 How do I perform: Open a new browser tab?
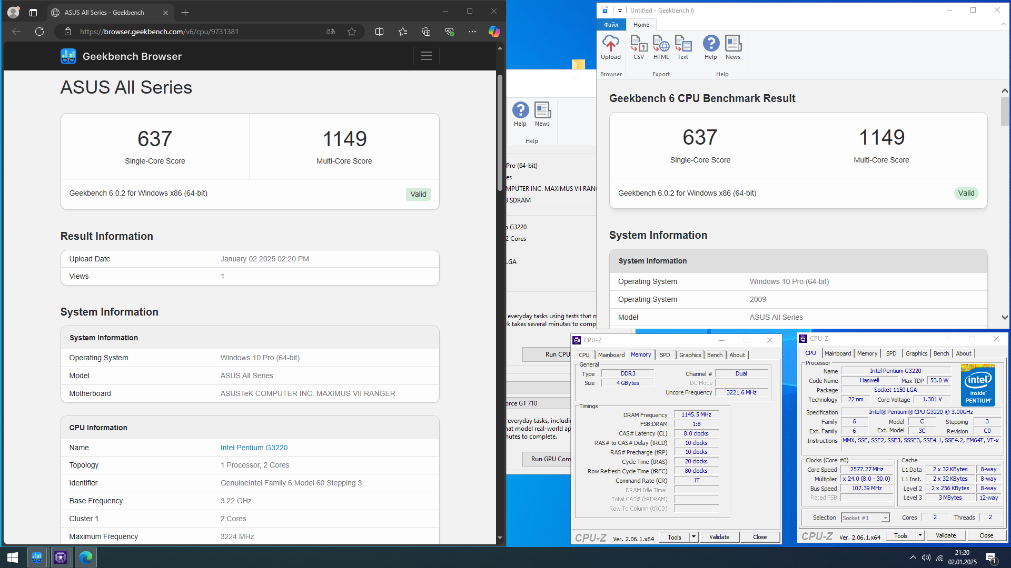[x=185, y=12]
